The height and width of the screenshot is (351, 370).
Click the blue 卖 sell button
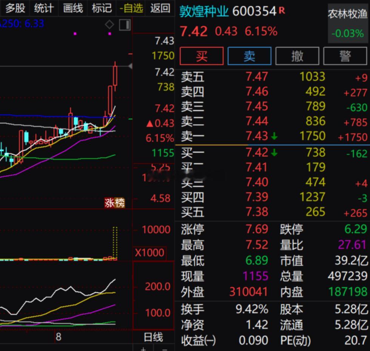250,56
